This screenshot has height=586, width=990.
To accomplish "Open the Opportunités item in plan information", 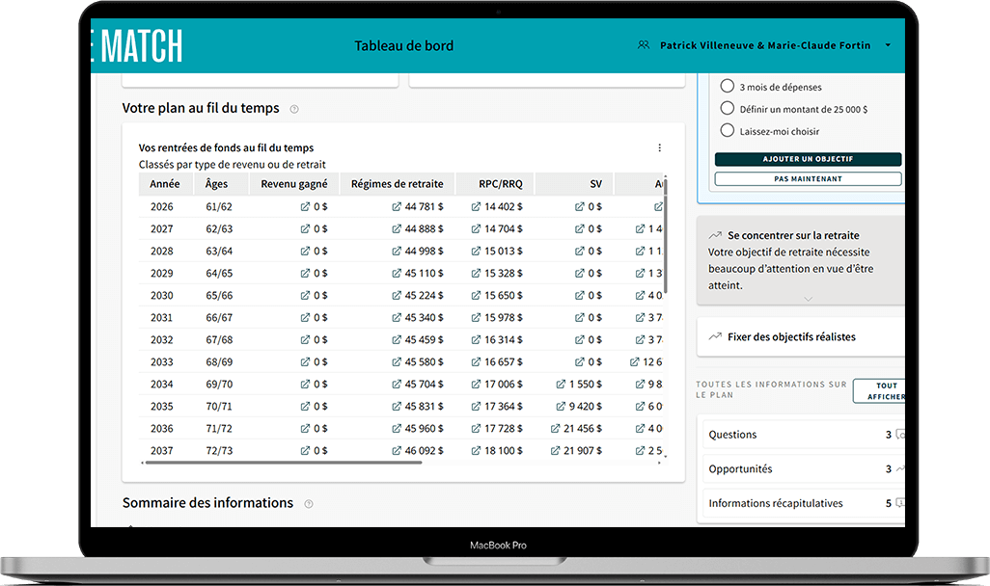I will point(801,469).
